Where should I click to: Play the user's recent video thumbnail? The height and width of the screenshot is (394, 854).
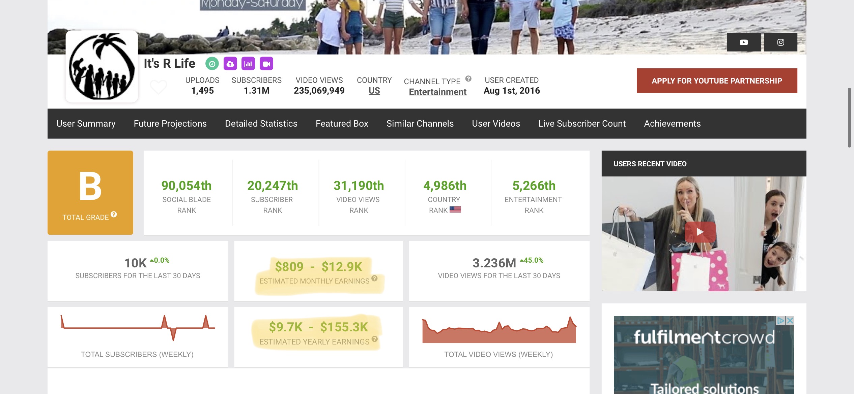[x=700, y=232]
